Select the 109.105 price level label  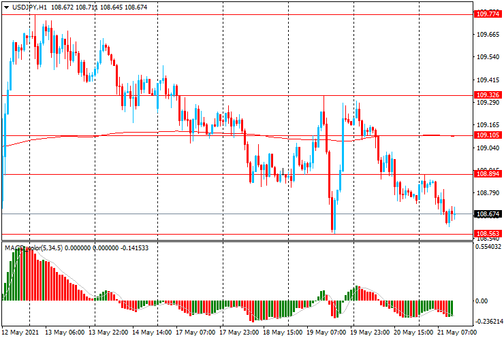(488, 135)
